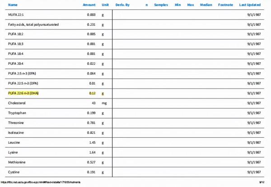Select the Max column header
Screen dimensions: 271x187
point(191,5)
